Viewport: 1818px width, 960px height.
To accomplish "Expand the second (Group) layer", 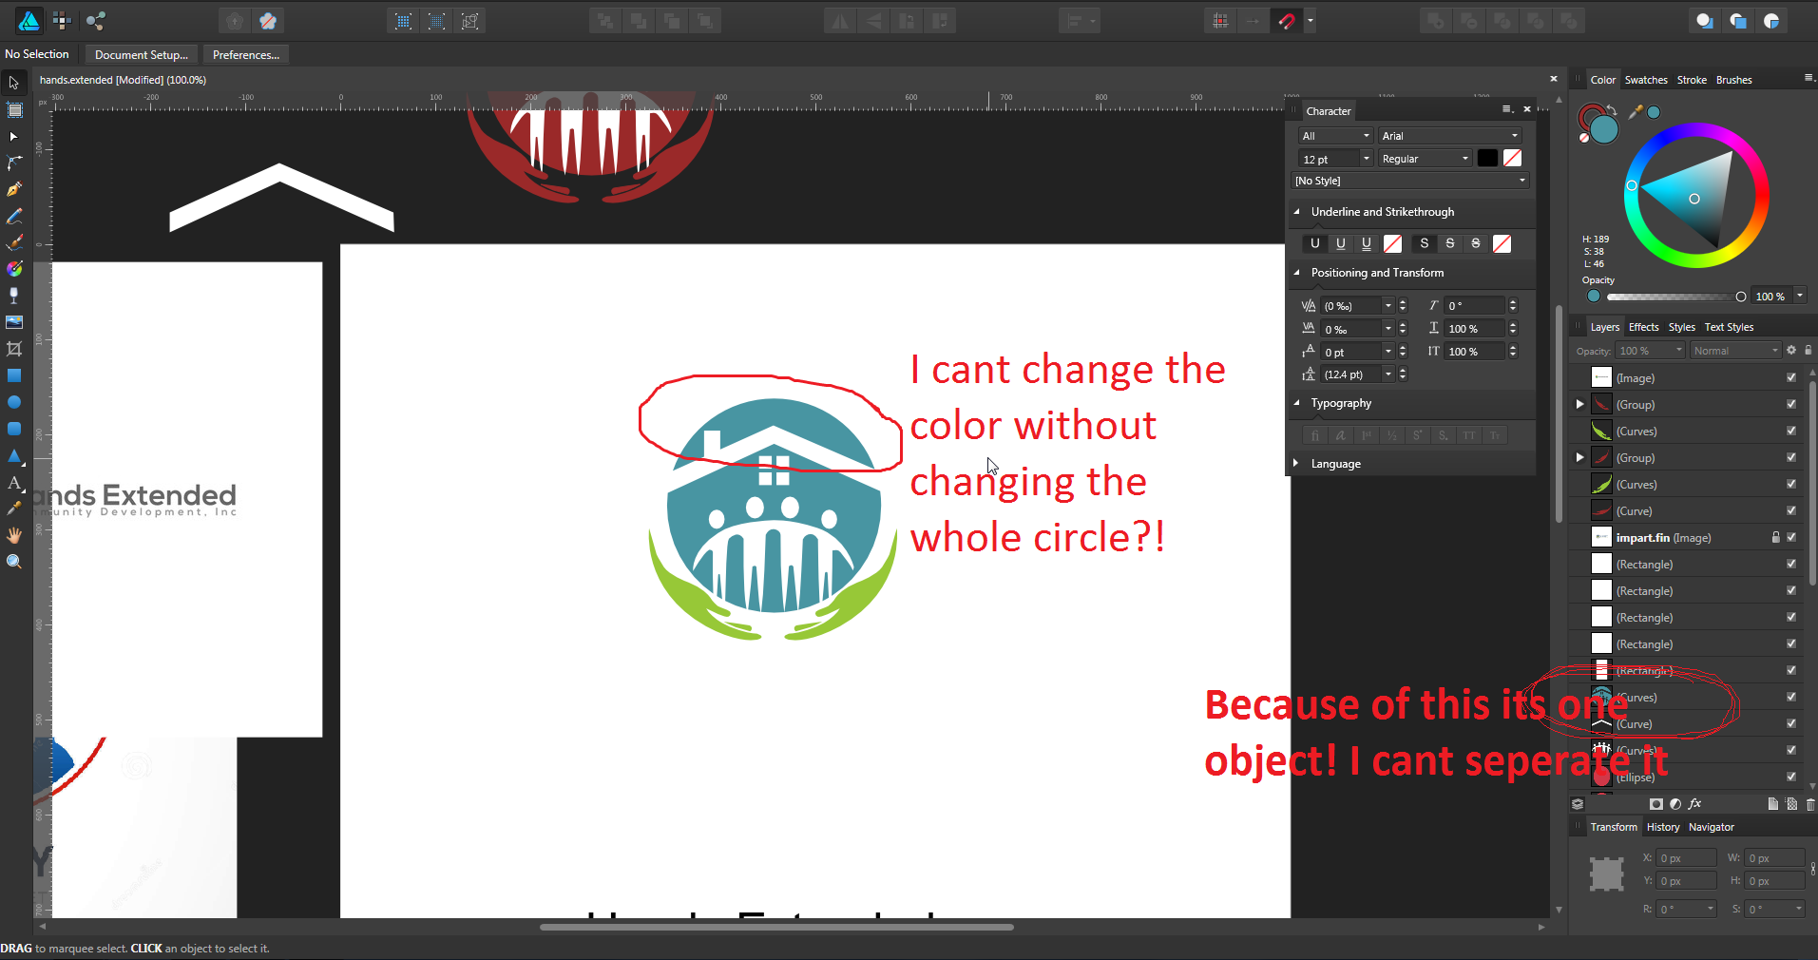I will [1580, 458].
